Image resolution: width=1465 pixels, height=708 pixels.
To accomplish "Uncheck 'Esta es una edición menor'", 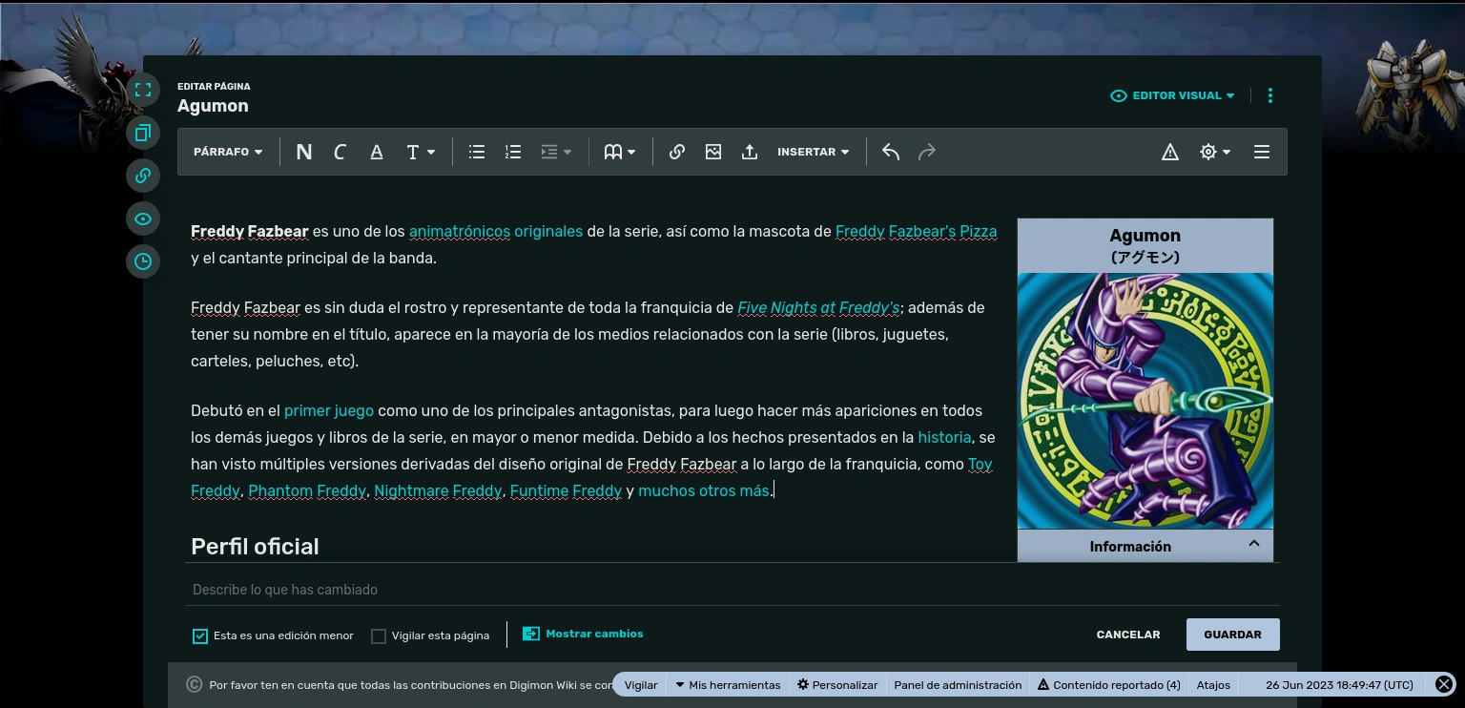I will click(200, 636).
